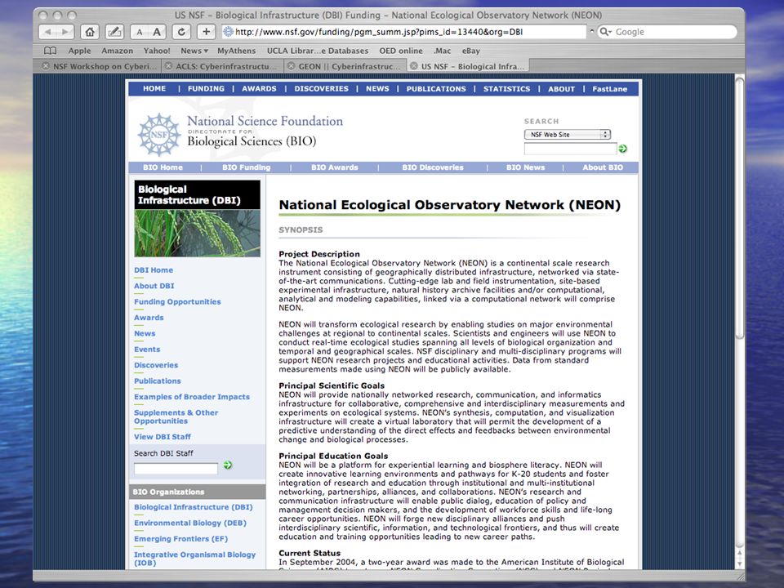Click the eBay bookmark

[x=470, y=51]
